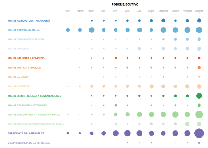
Task: Select Vicepresidencia de la República label
Action: tap(29, 143)
